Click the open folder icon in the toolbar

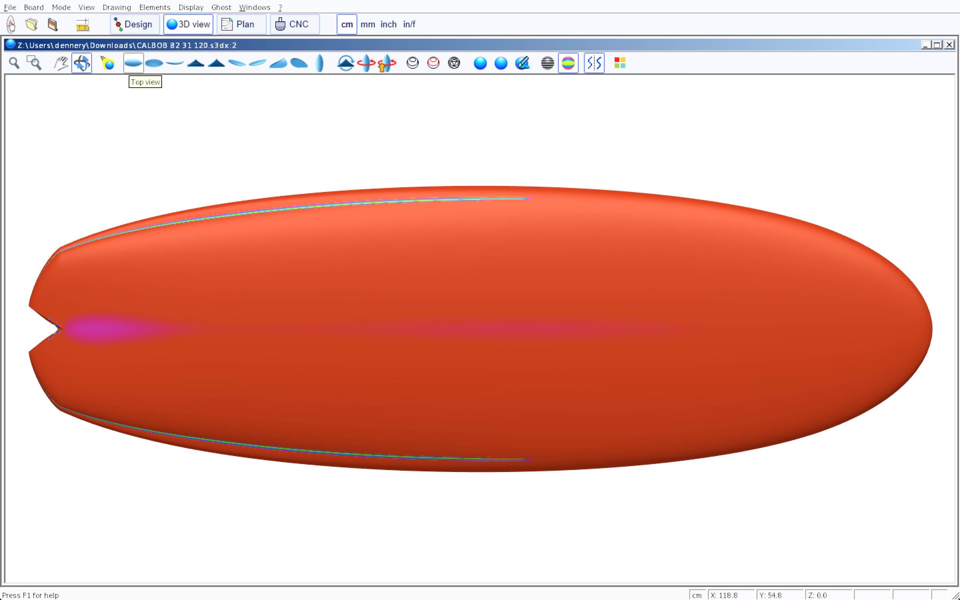click(31, 24)
